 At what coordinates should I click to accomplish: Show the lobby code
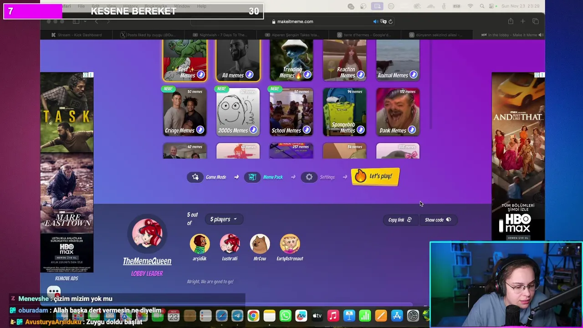click(x=438, y=220)
